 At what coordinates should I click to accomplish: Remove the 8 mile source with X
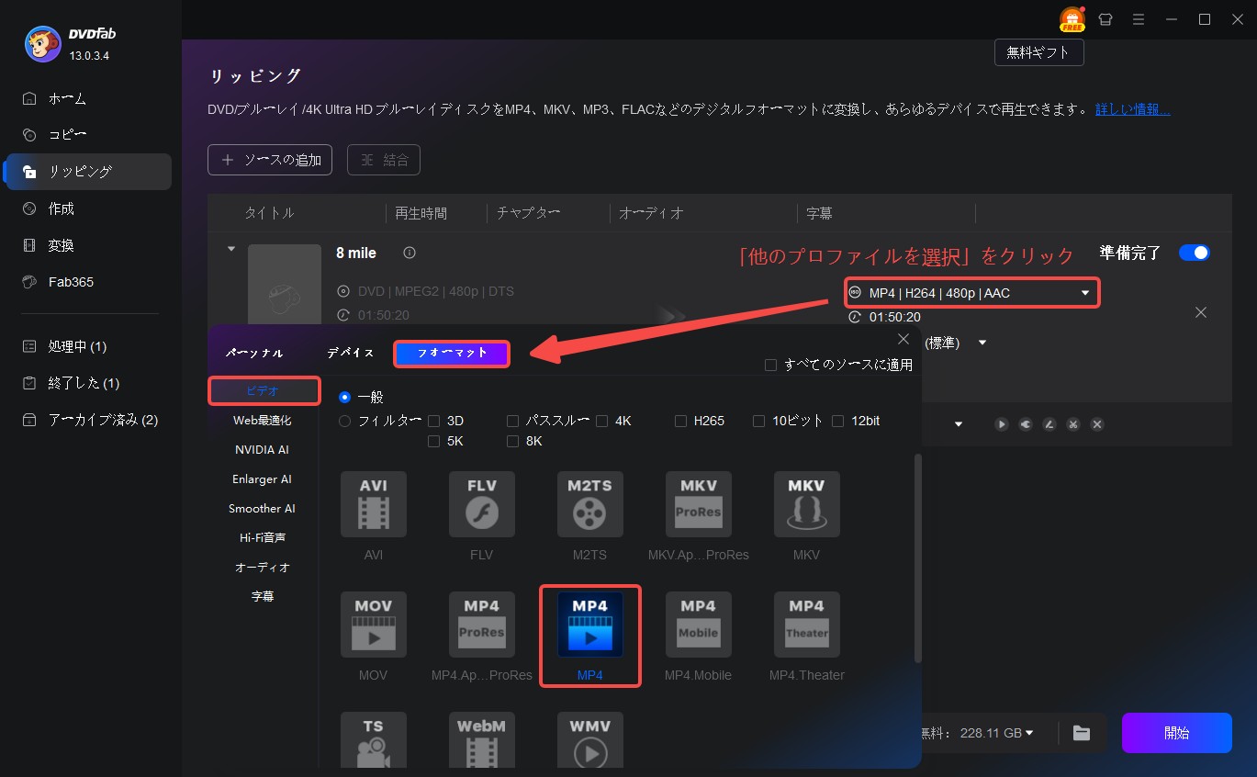(1200, 312)
